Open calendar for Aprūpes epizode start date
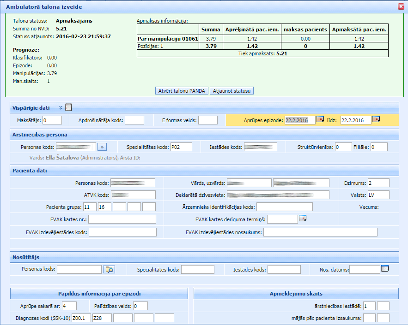 (x=320, y=119)
